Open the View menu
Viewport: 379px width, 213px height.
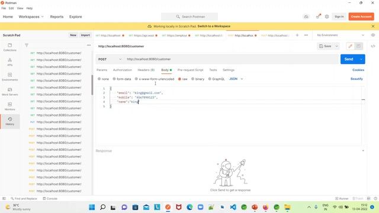20,8
